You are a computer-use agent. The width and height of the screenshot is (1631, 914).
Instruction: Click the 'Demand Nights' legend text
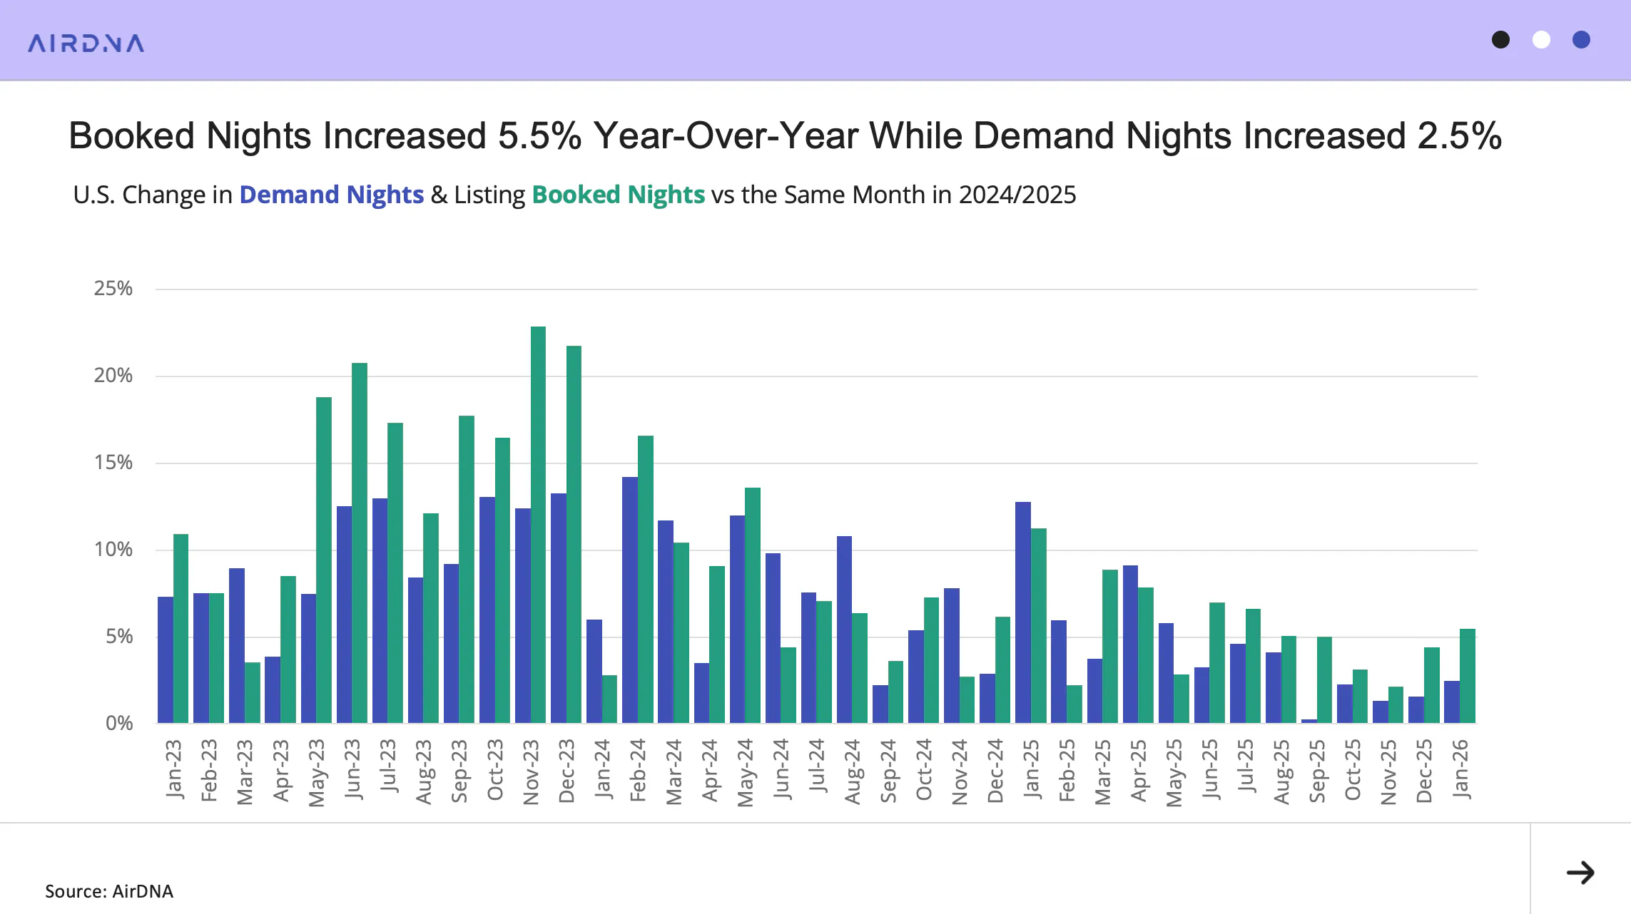click(332, 195)
